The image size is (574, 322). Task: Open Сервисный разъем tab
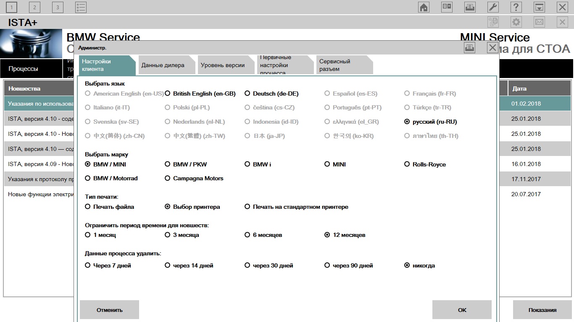point(345,65)
